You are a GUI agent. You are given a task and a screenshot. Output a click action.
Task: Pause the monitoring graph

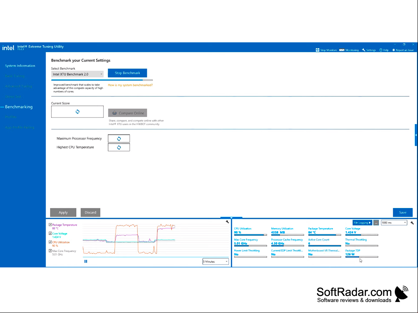pyautogui.click(x=86, y=261)
